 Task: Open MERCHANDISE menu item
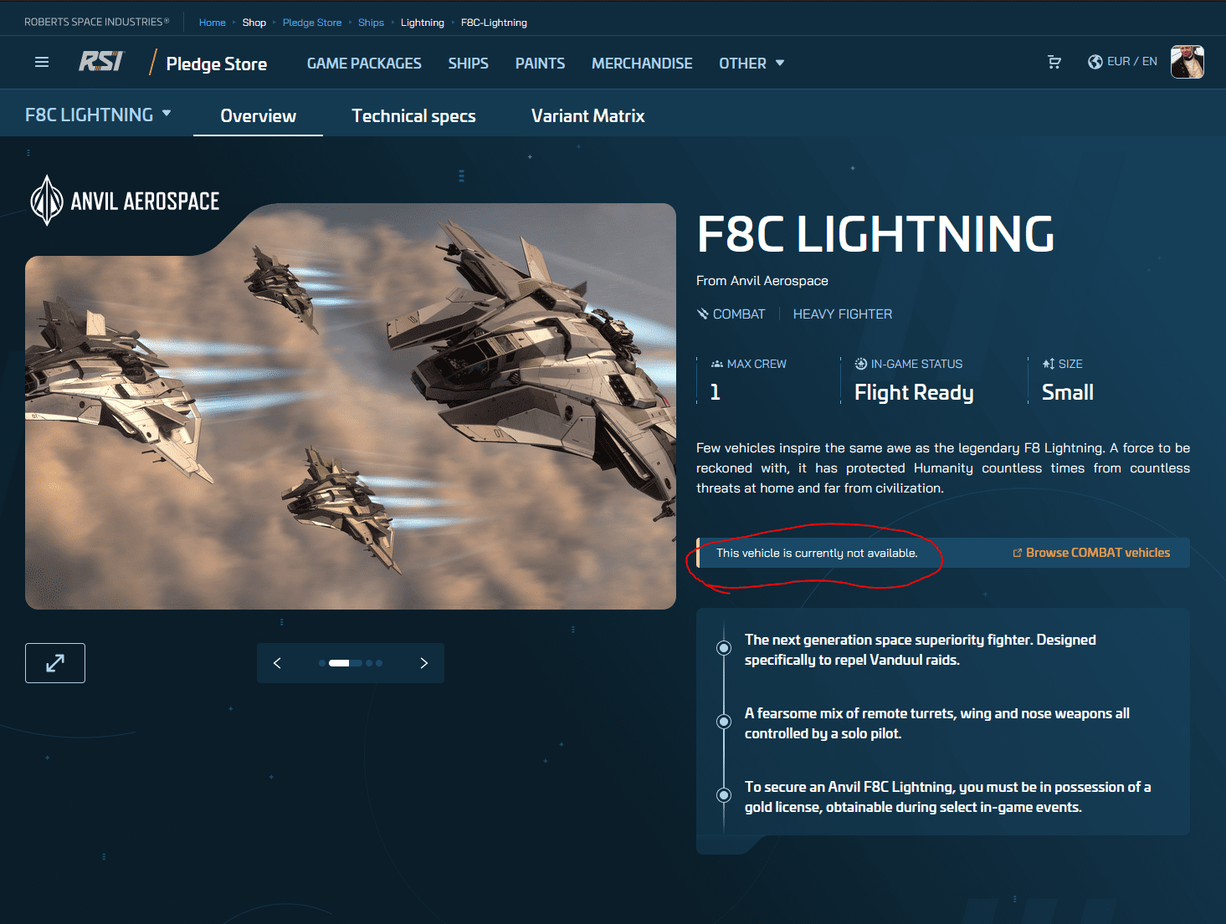(642, 63)
